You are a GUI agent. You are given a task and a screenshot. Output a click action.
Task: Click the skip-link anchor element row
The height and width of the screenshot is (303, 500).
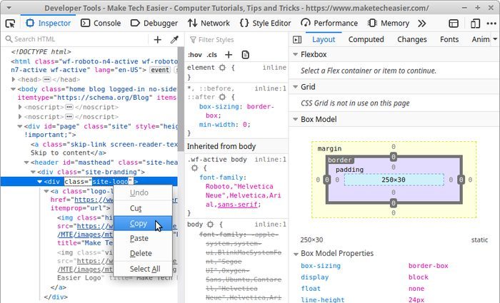coord(104,148)
